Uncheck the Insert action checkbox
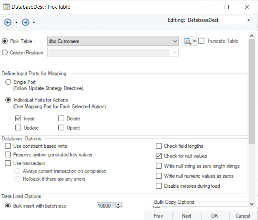This screenshot has height=220, width=258. [x=18, y=119]
